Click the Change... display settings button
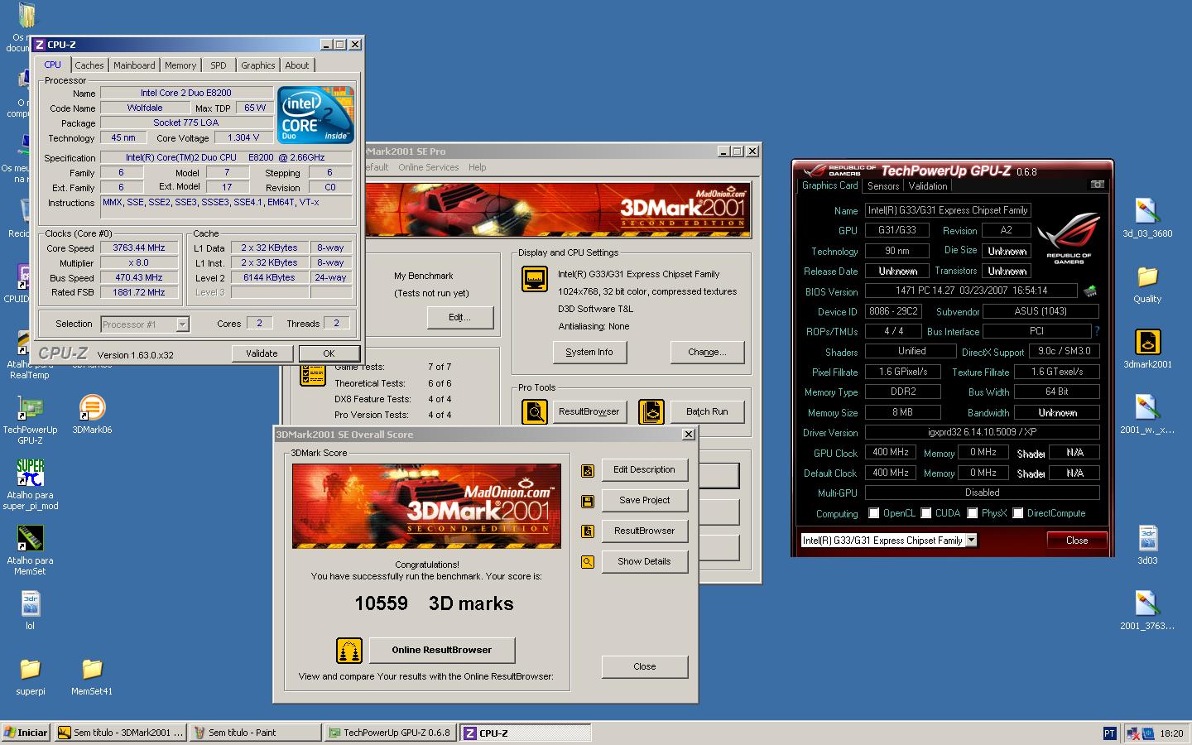Screen dimensions: 1192x745 click(707, 352)
